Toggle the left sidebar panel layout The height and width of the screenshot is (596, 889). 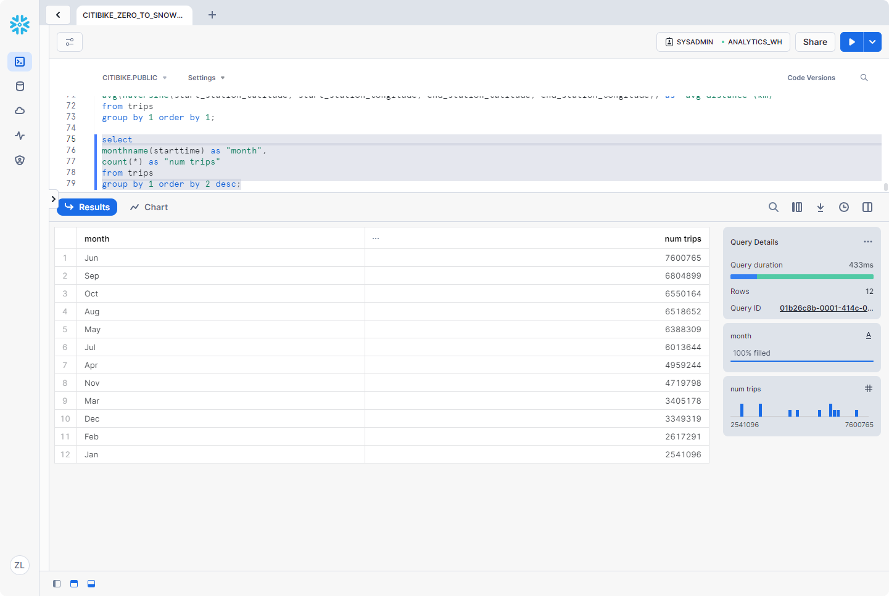click(x=57, y=584)
